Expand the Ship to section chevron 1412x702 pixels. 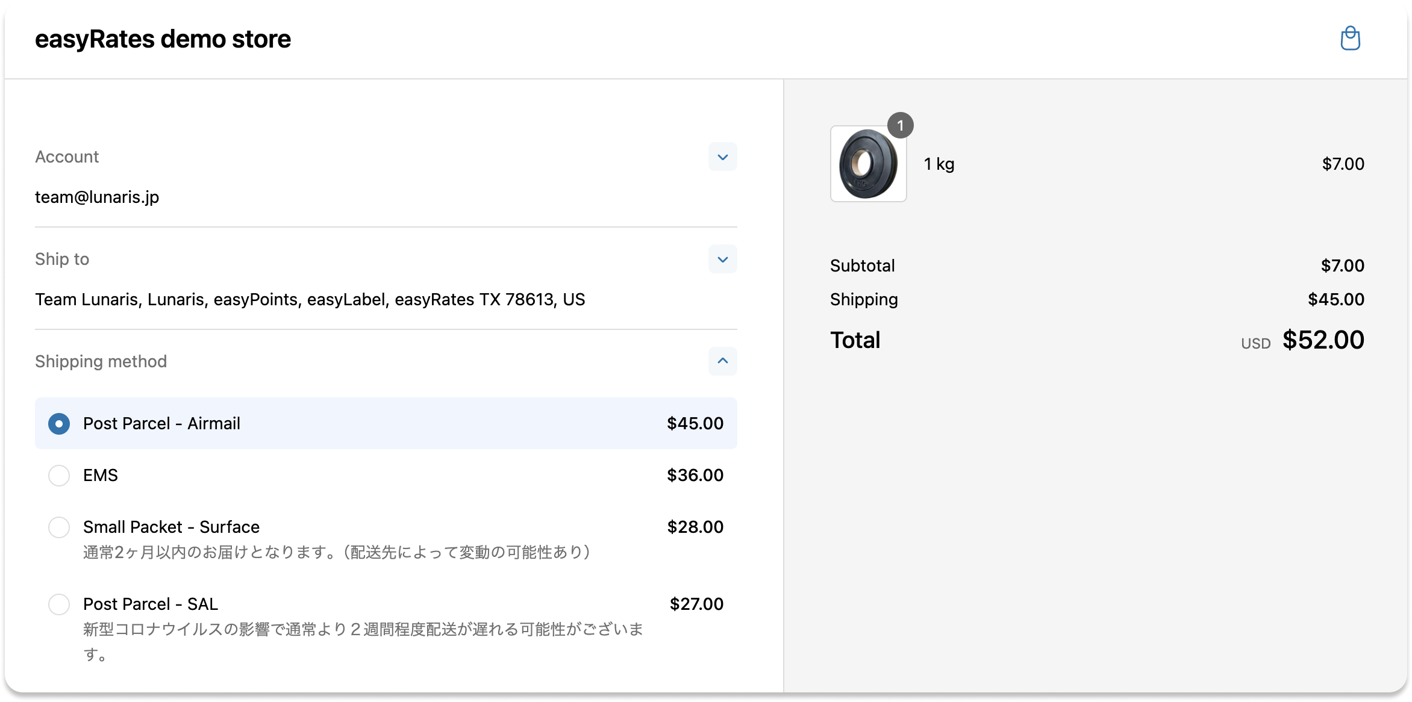pos(722,259)
